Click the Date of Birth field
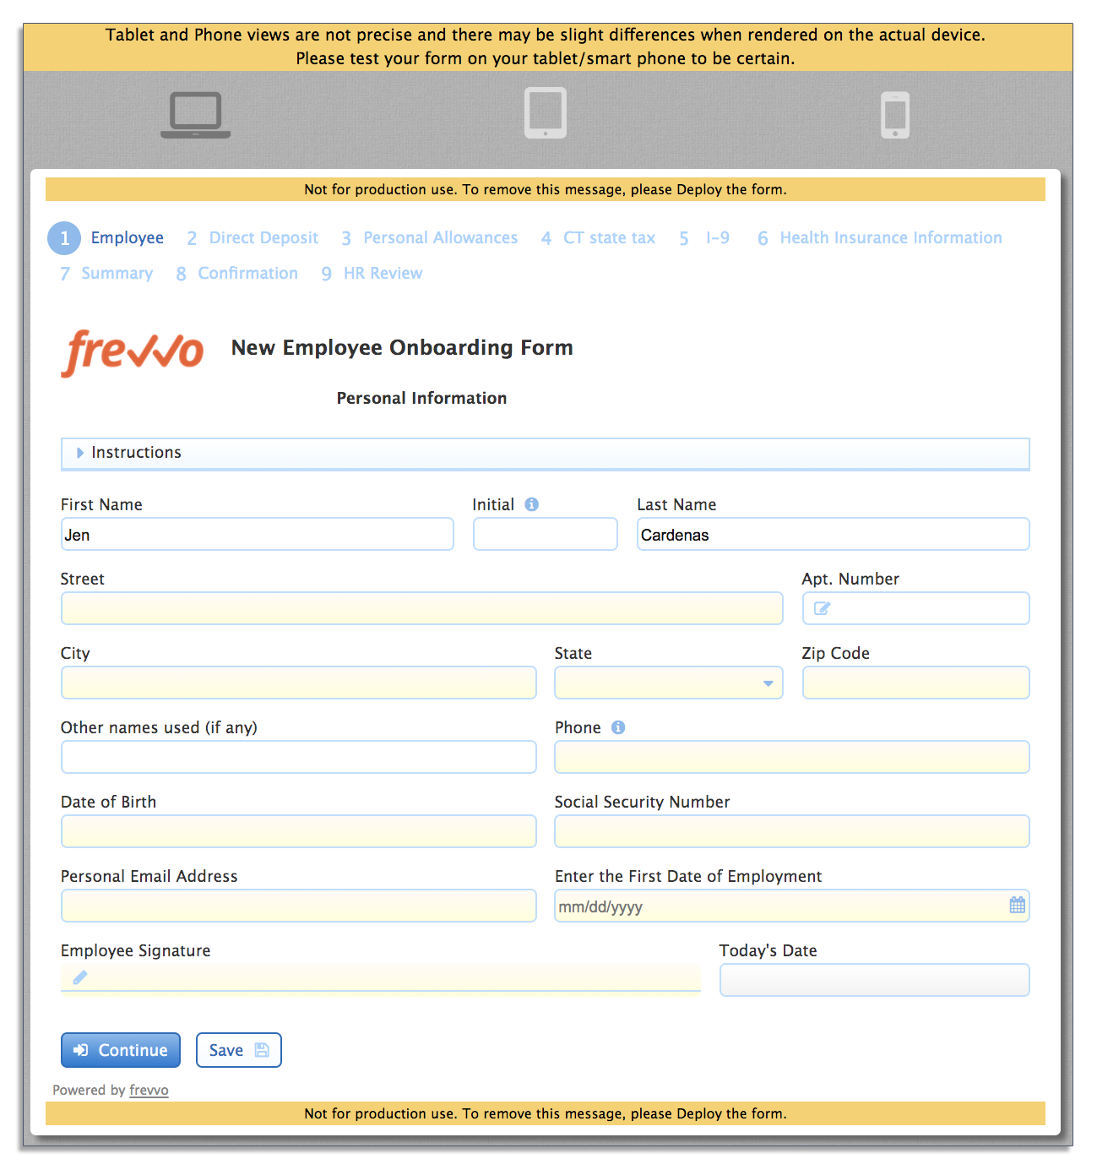 click(299, 831)
